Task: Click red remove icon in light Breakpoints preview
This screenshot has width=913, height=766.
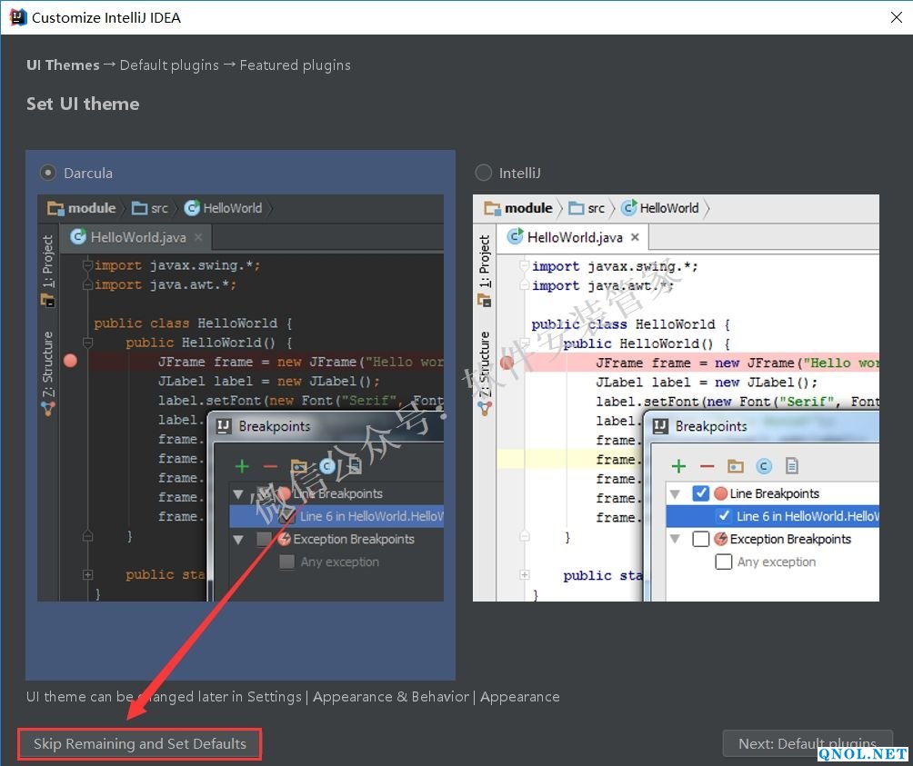Action: pyautogui.click(x=707, y=466)
